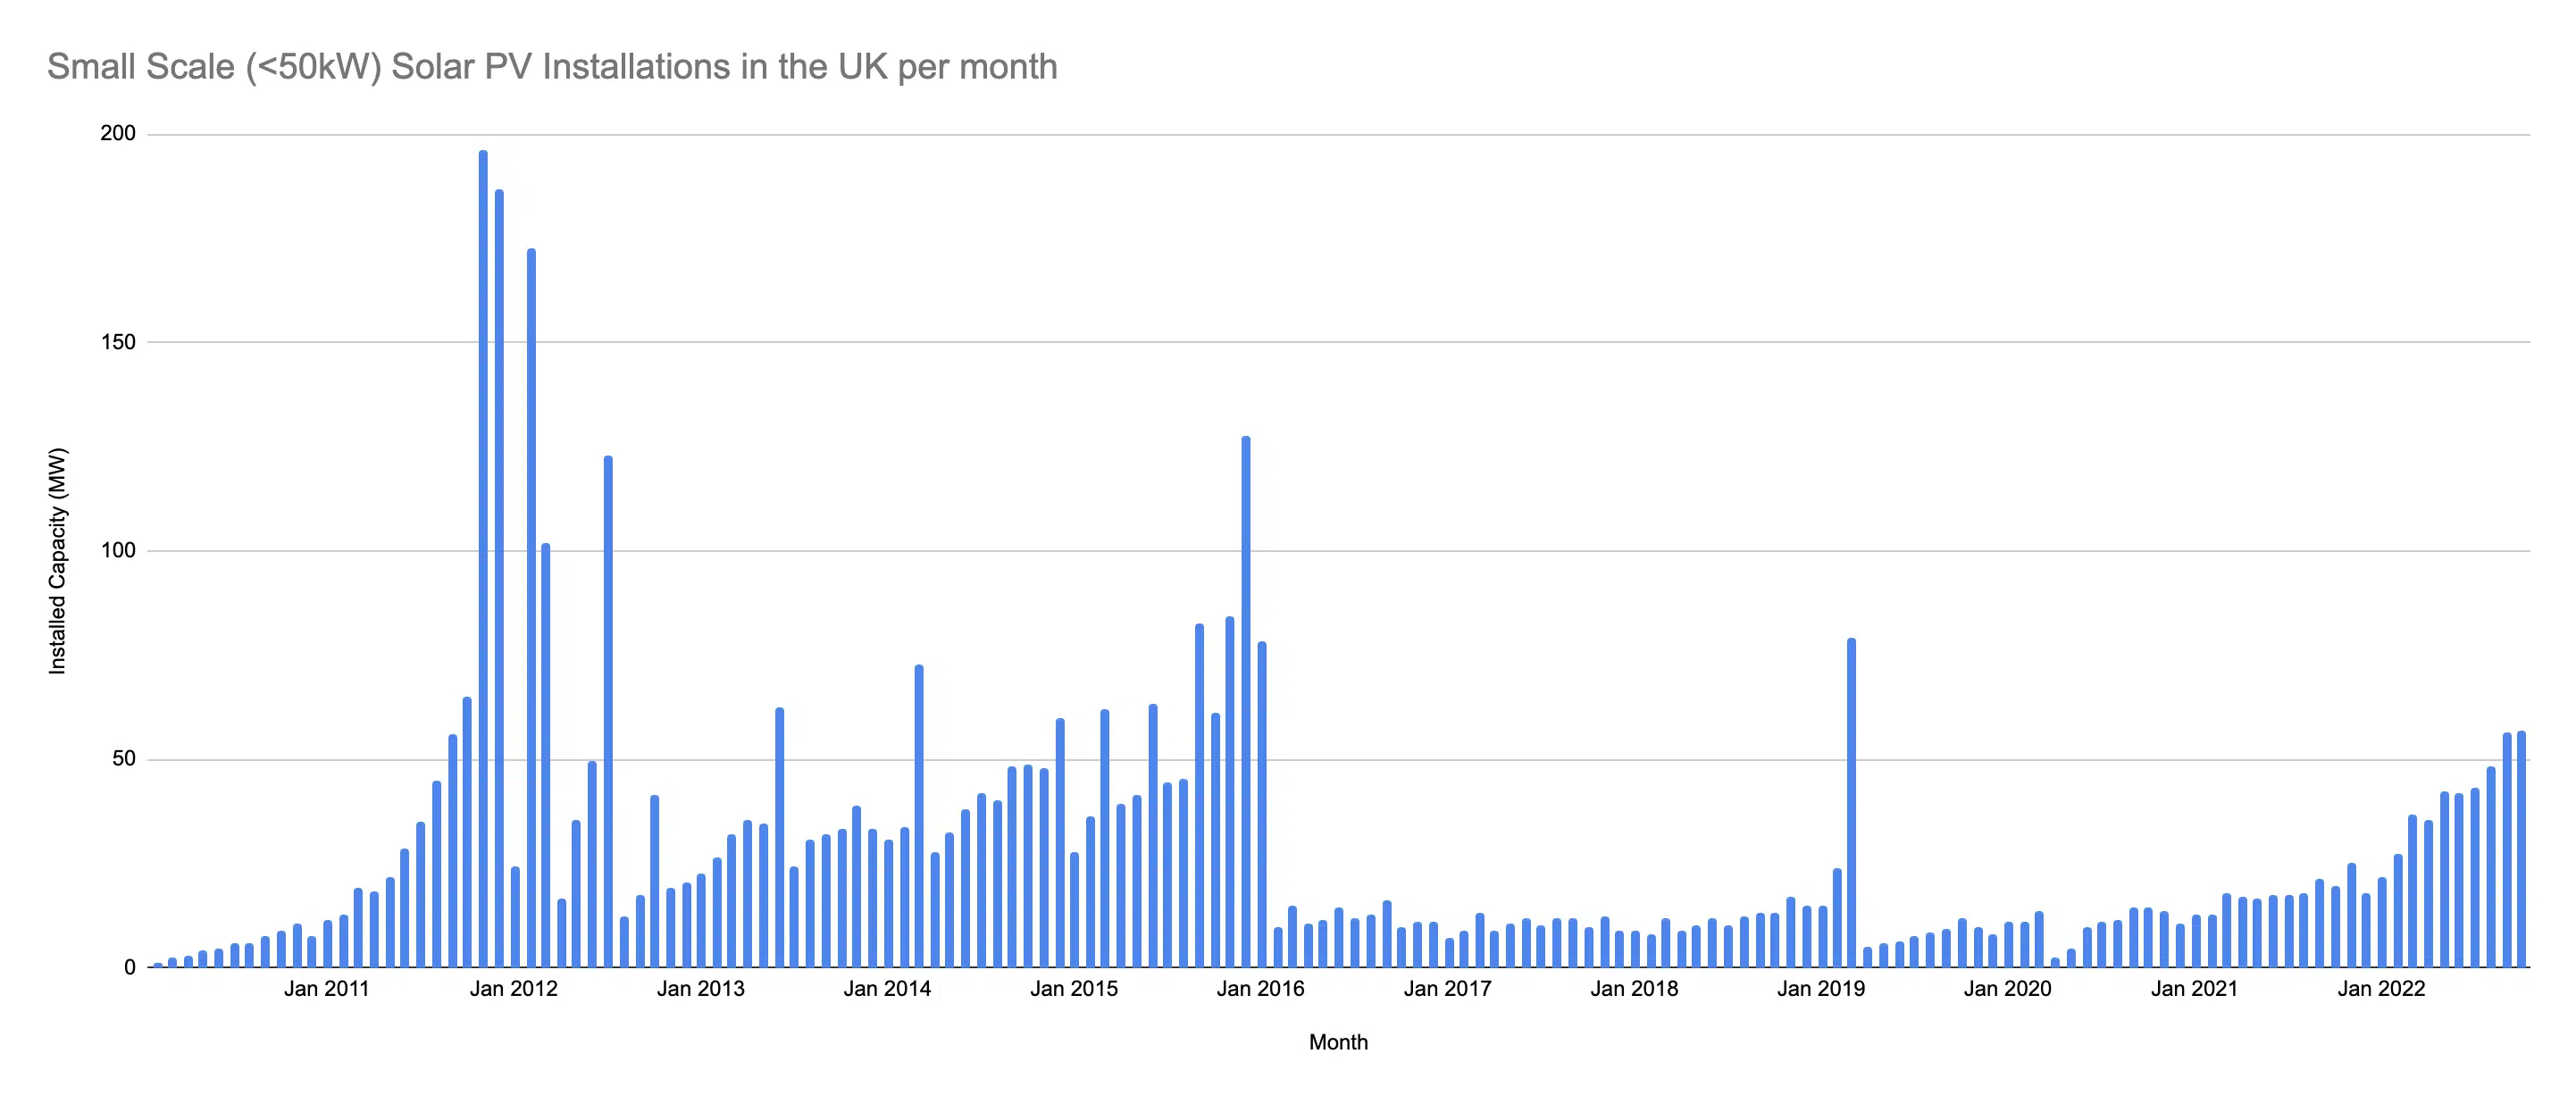Select the mid-2012 bar peaking near 122 MW
This screenshot has width=2576, height=1104.
tap(608, 712)
